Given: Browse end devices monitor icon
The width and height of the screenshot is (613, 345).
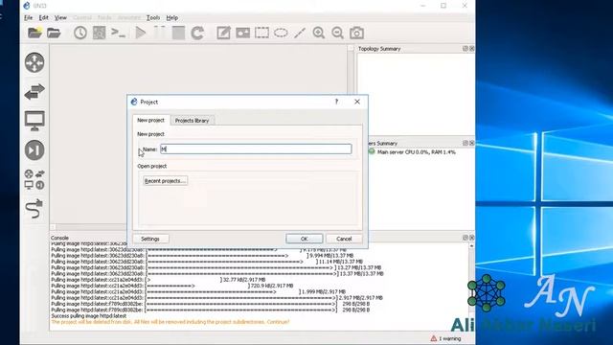Looking at the screenshot, I should pyautogui.click(x=34, y=121).
